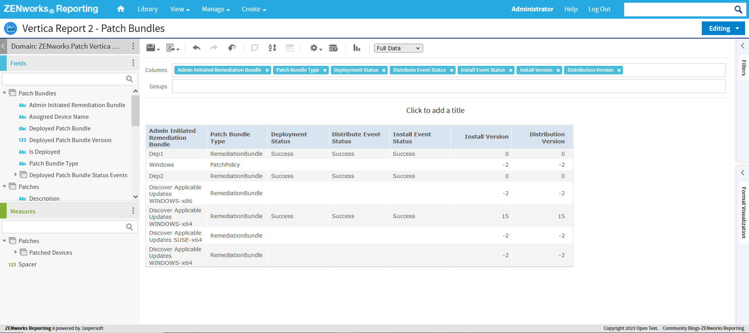Open the Full Data dropdown
Screen dimensions: 749x333
pyautogui.click(x=398, y=48)
